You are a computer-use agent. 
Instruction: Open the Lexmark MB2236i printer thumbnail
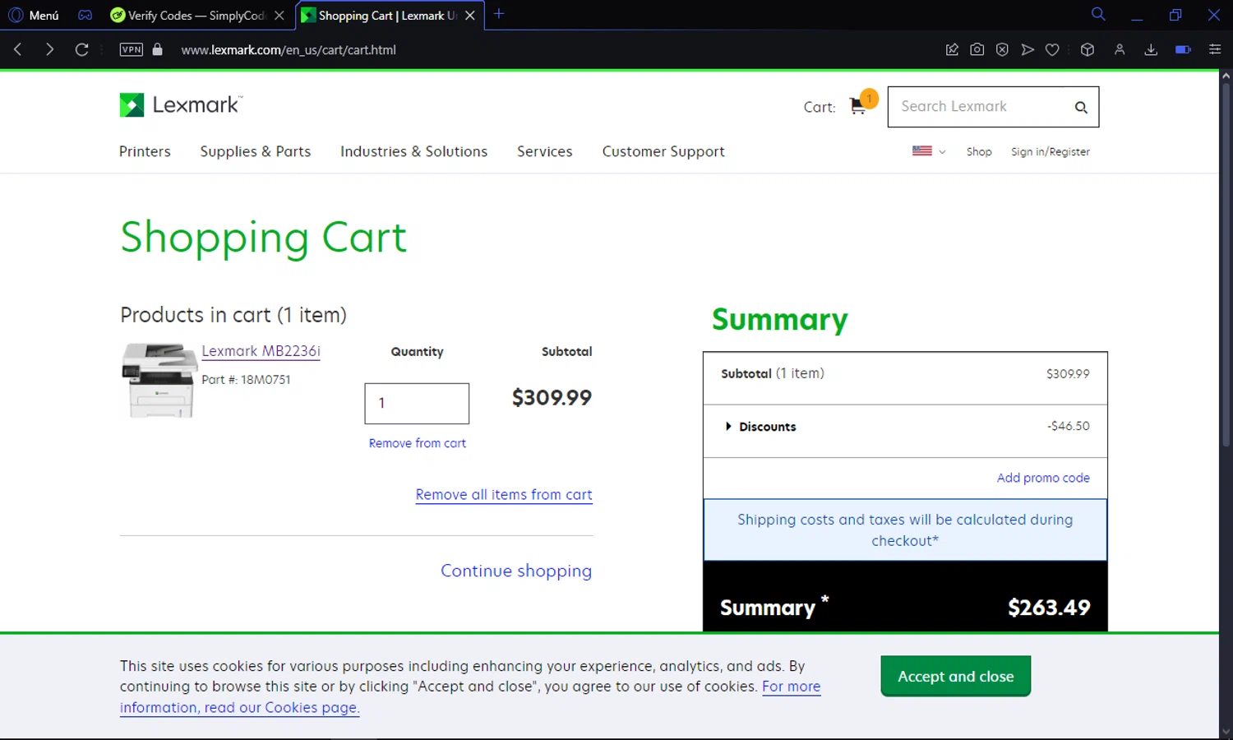coord(159,380)
